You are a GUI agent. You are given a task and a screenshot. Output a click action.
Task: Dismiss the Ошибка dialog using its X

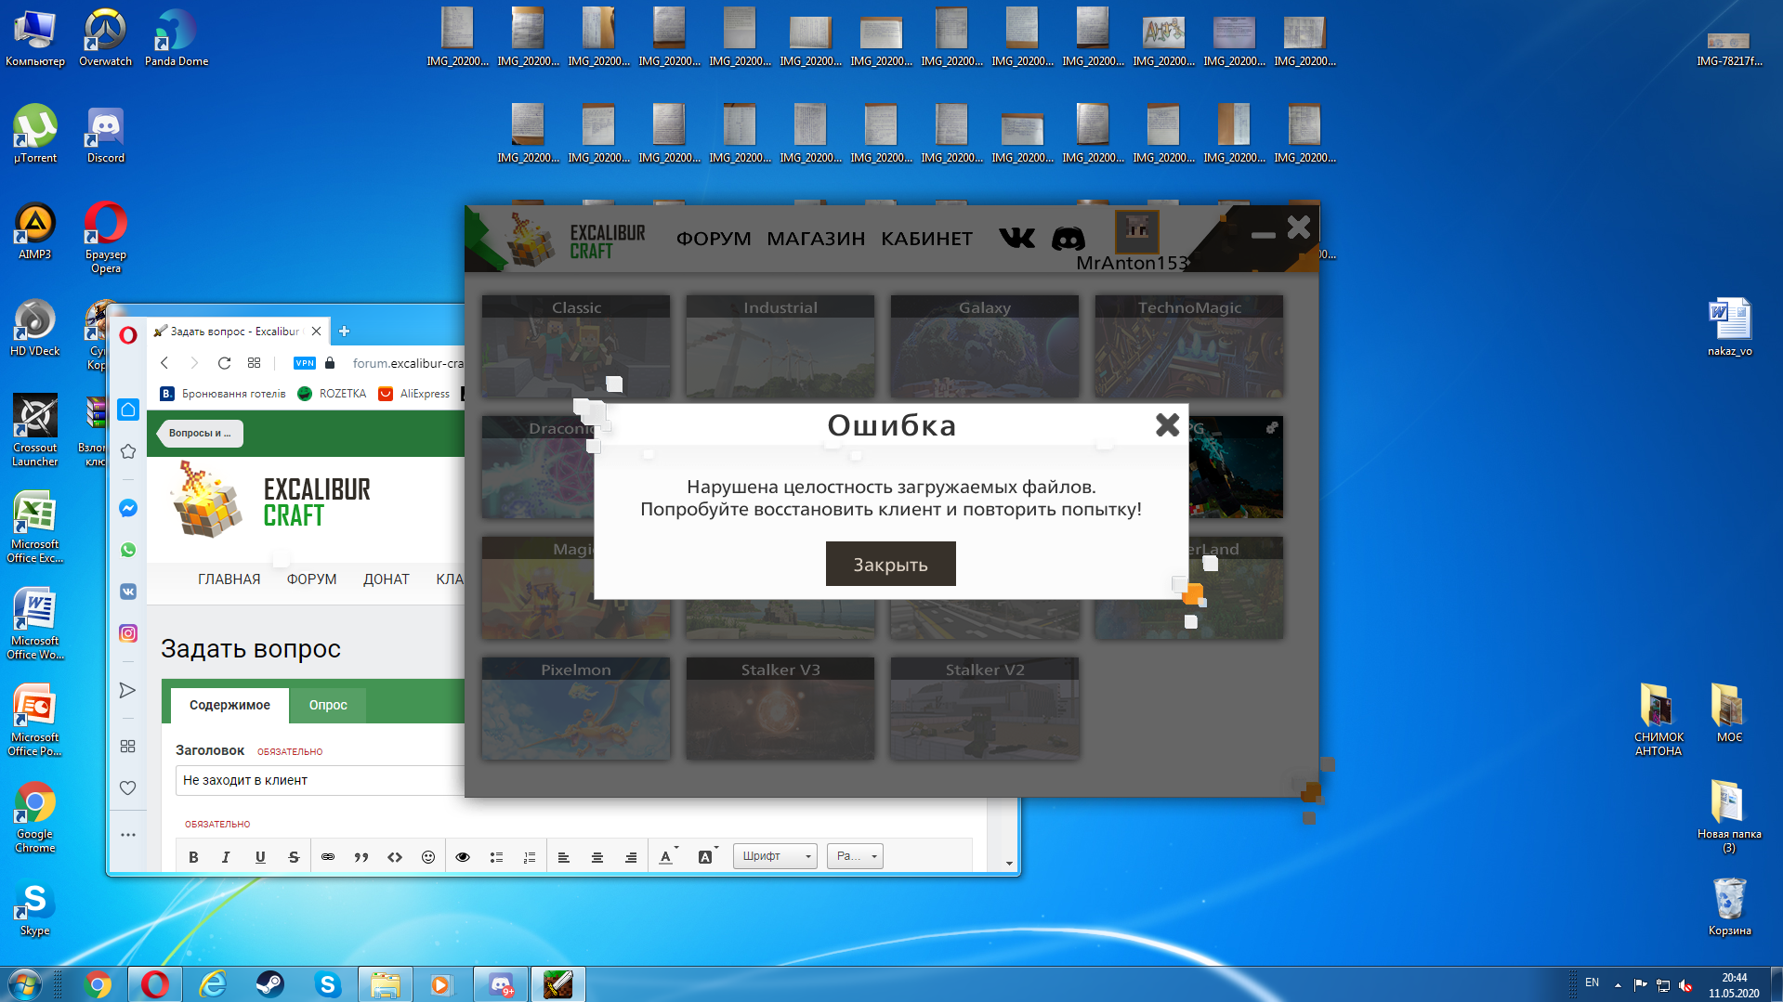pos(1167,425)
